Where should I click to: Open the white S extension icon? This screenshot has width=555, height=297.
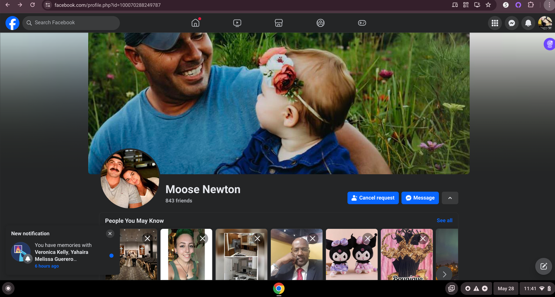coord(506,5)
